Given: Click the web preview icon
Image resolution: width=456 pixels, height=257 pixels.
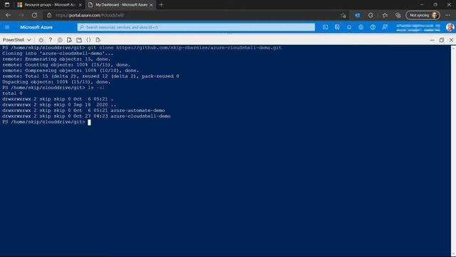Looking at the screenshot, I should point(98,40).
